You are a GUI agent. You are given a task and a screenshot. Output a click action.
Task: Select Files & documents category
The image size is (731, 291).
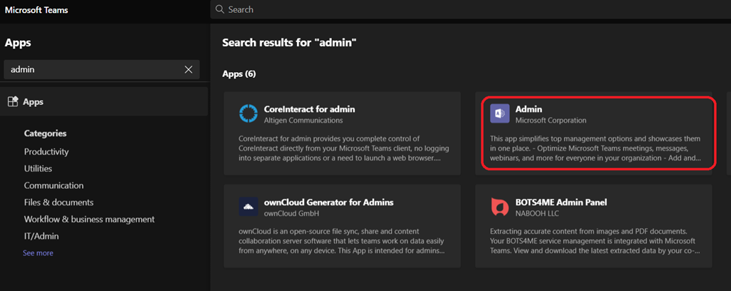click(59, 203)
